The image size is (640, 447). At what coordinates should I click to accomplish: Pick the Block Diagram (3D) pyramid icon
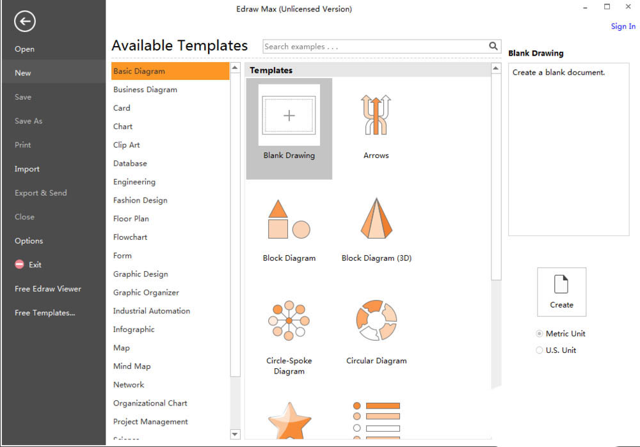click(376, 219)
